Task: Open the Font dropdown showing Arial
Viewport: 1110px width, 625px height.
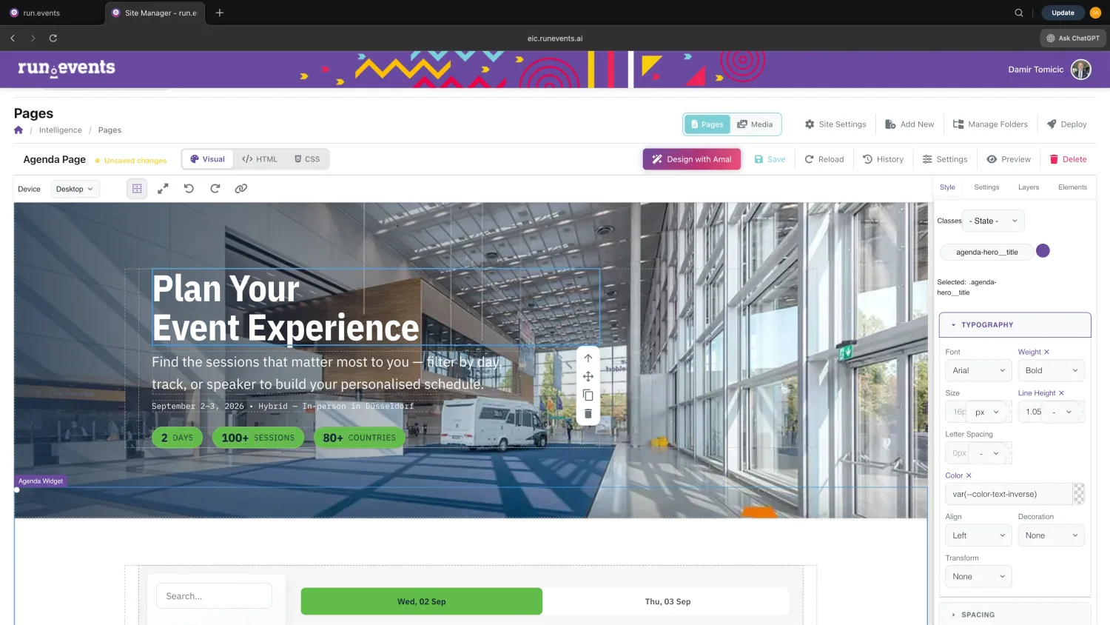Action: [x=978, y=370]
